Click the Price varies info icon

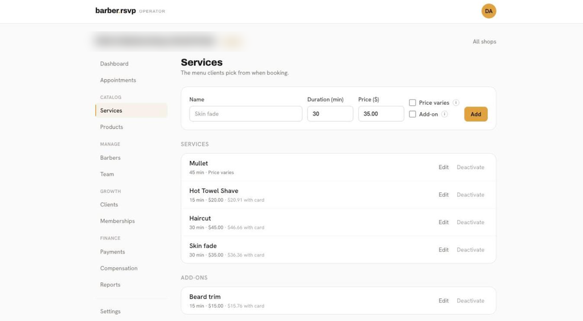(456, 102)
